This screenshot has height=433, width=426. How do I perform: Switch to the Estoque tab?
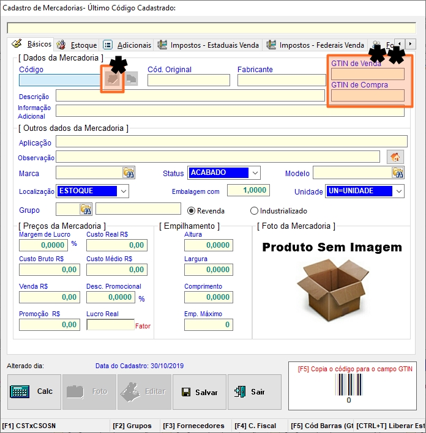pos(77,45)
